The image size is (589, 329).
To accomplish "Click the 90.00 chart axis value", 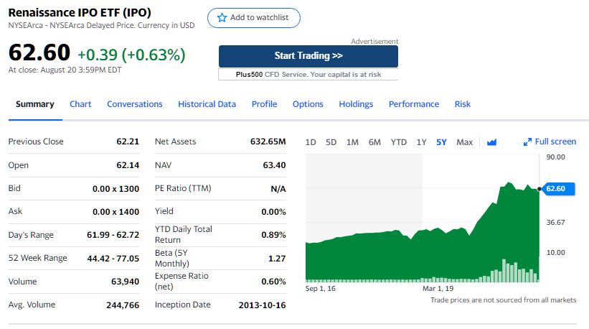I will click(x=555, y=157).
